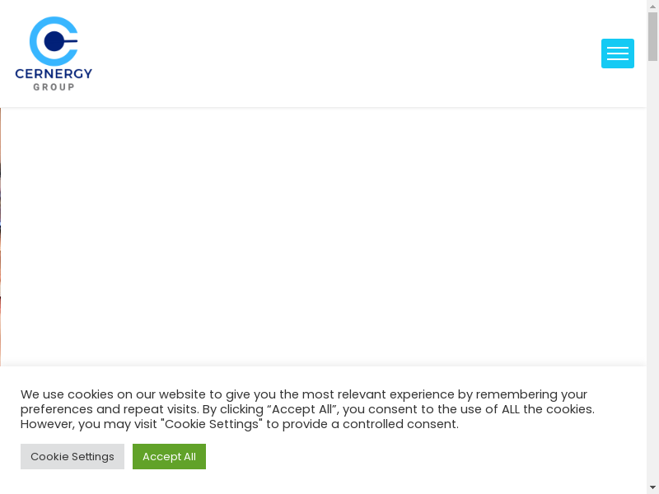Click the gray GROUP text under the logo

point(54,86)
